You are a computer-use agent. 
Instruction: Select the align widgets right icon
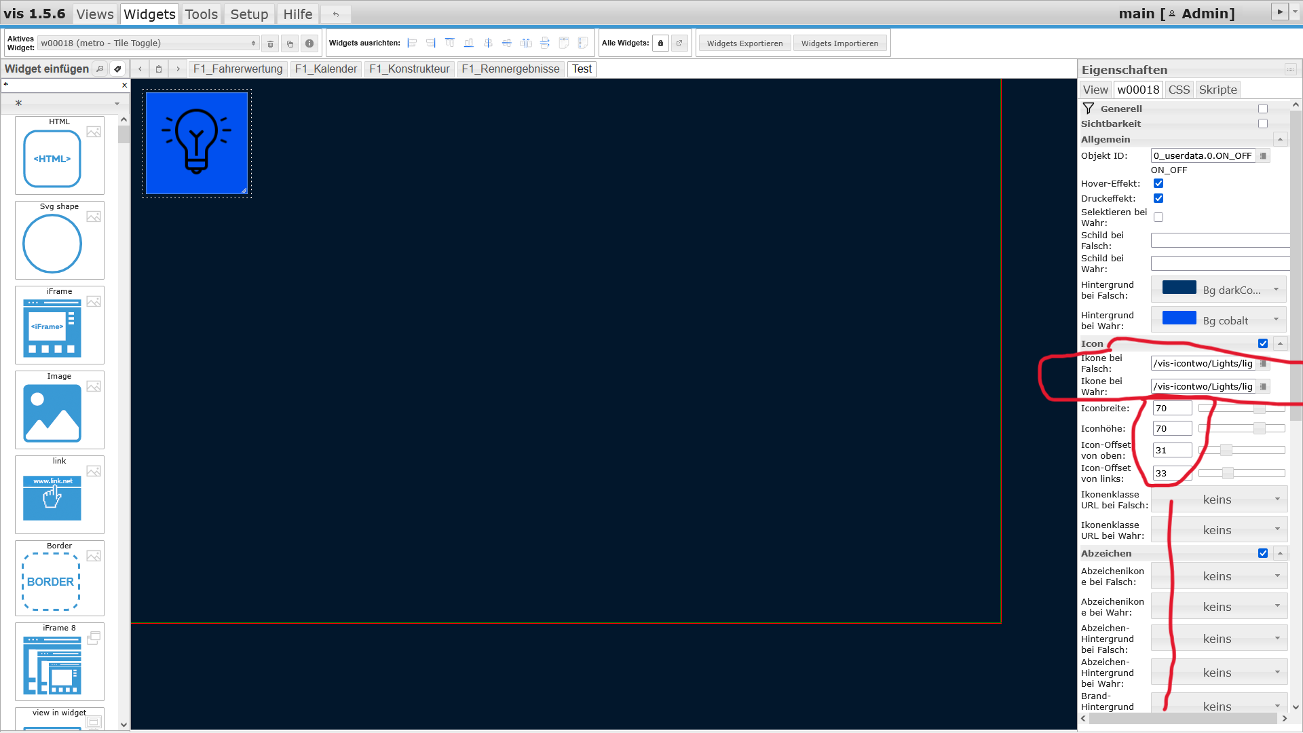pos(430,43)
